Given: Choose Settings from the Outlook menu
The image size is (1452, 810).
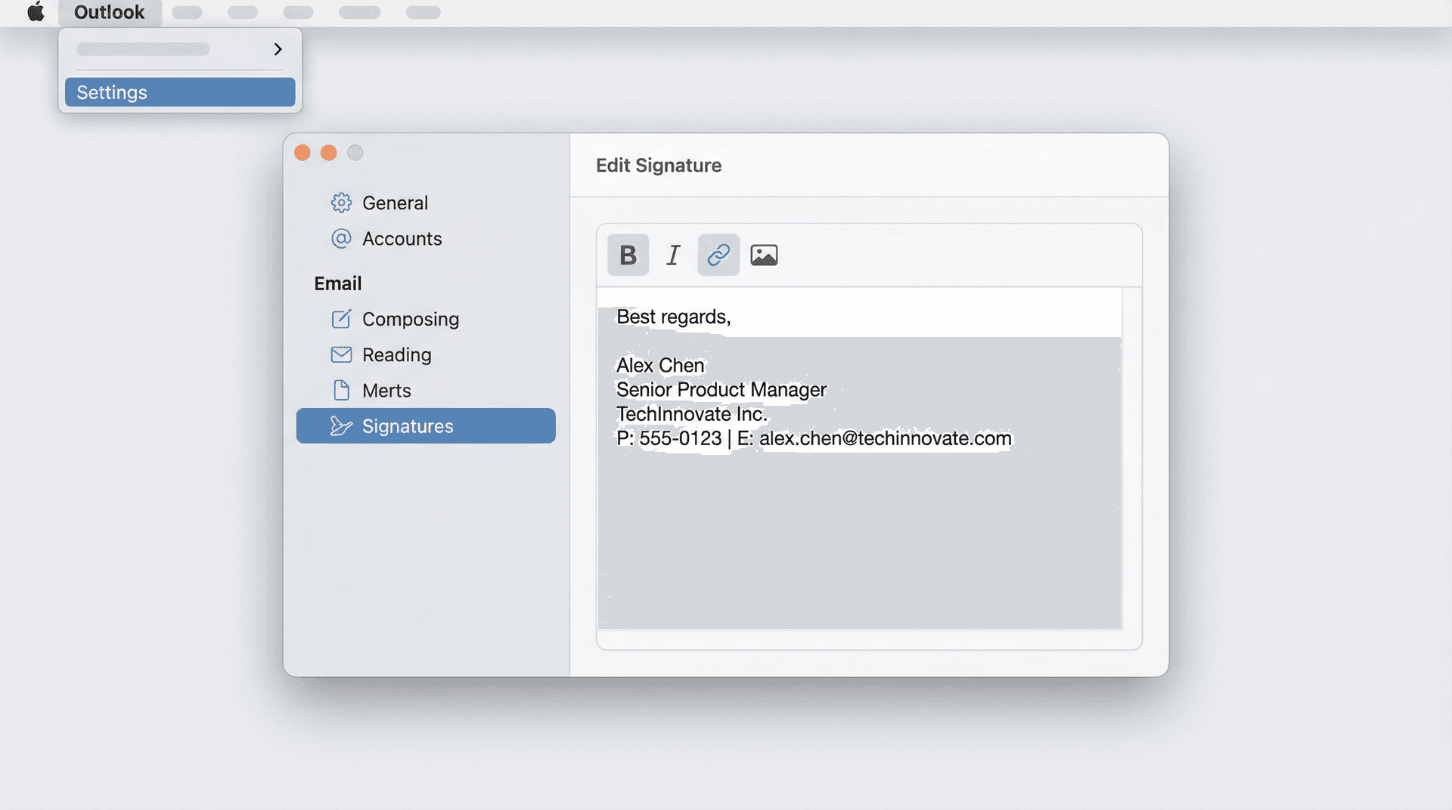Looking at the screenshot, I should point(111,91).
